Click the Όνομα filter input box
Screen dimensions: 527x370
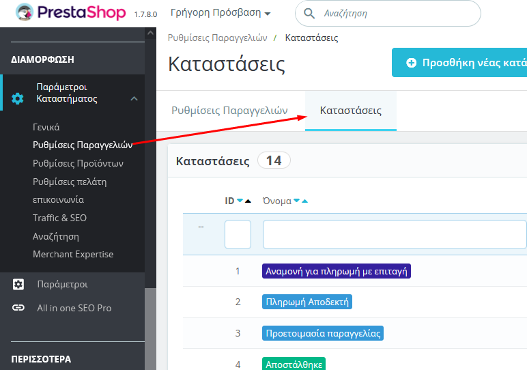pos(395,234)
